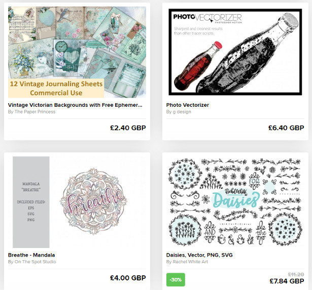
Task: Open the Breathe mandala artwork image
Action: [x=77, y=202]
